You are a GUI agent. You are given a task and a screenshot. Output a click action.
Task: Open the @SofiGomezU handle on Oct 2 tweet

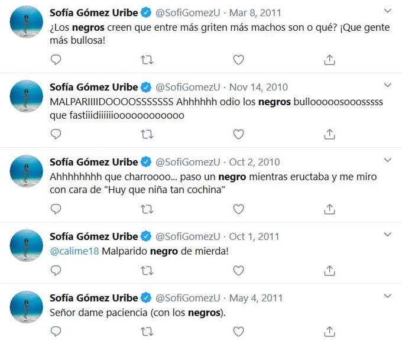click(x=187, y=162)
